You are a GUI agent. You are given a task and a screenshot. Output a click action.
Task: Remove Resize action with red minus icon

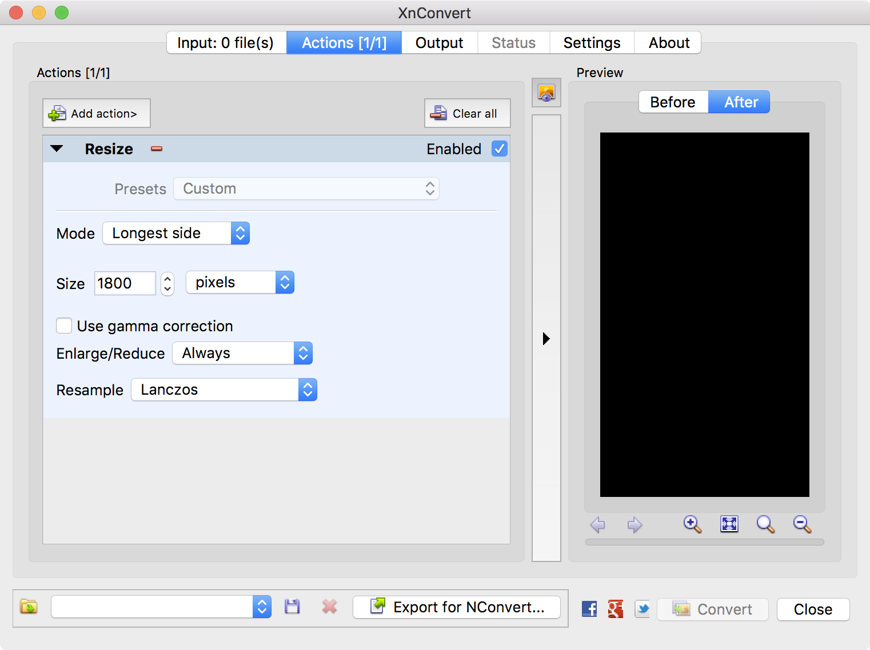pyautogui.click(x=157, y=149)
